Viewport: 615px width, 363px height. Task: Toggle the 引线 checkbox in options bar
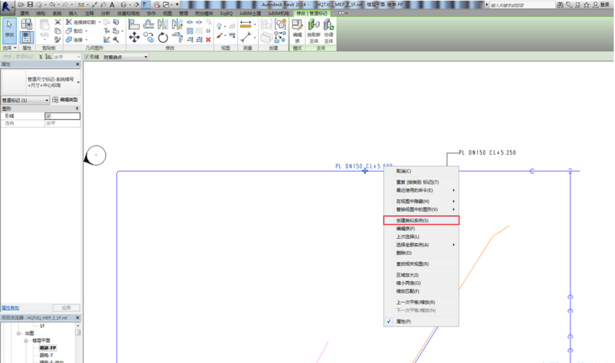(86, 57)
